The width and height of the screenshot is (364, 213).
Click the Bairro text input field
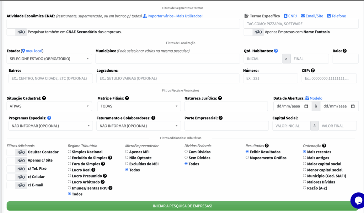[50, 78]
